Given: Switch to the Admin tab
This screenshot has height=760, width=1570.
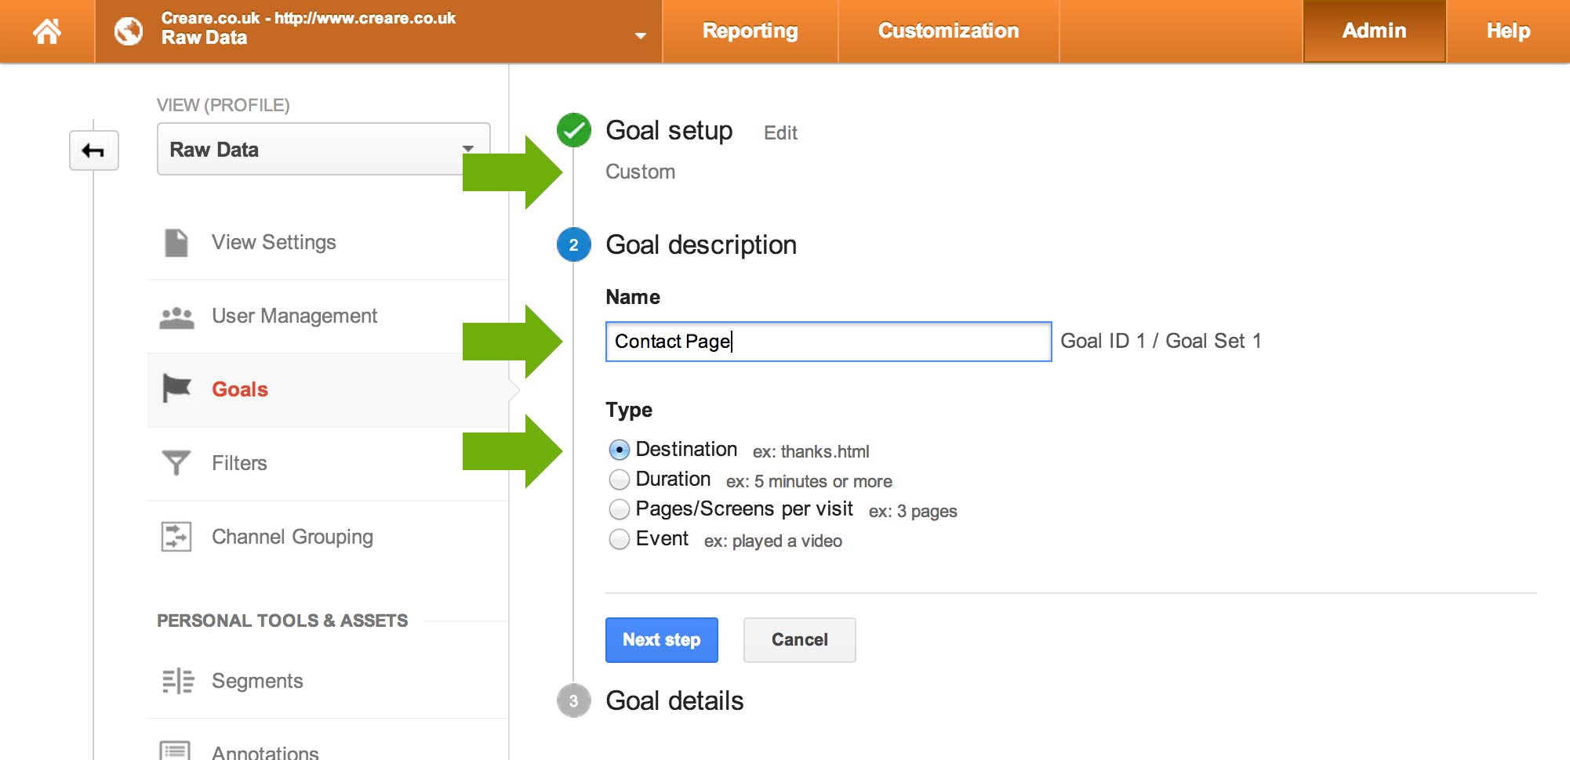Looking at the screenshot, I should pyautogui.click(x=1374, y=31).
